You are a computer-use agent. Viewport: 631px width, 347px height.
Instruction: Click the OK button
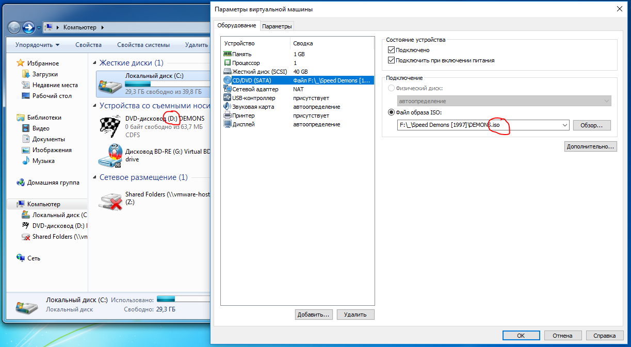click(521, 335)
